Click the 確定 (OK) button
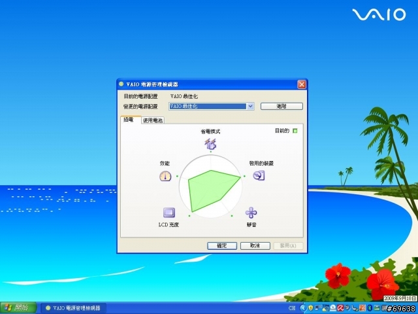The height and width of the screenshot is (314, 418). pos(222,246)
